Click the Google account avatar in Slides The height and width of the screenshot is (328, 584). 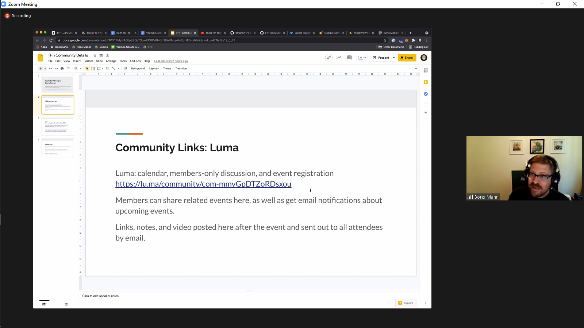coord(424,58)
